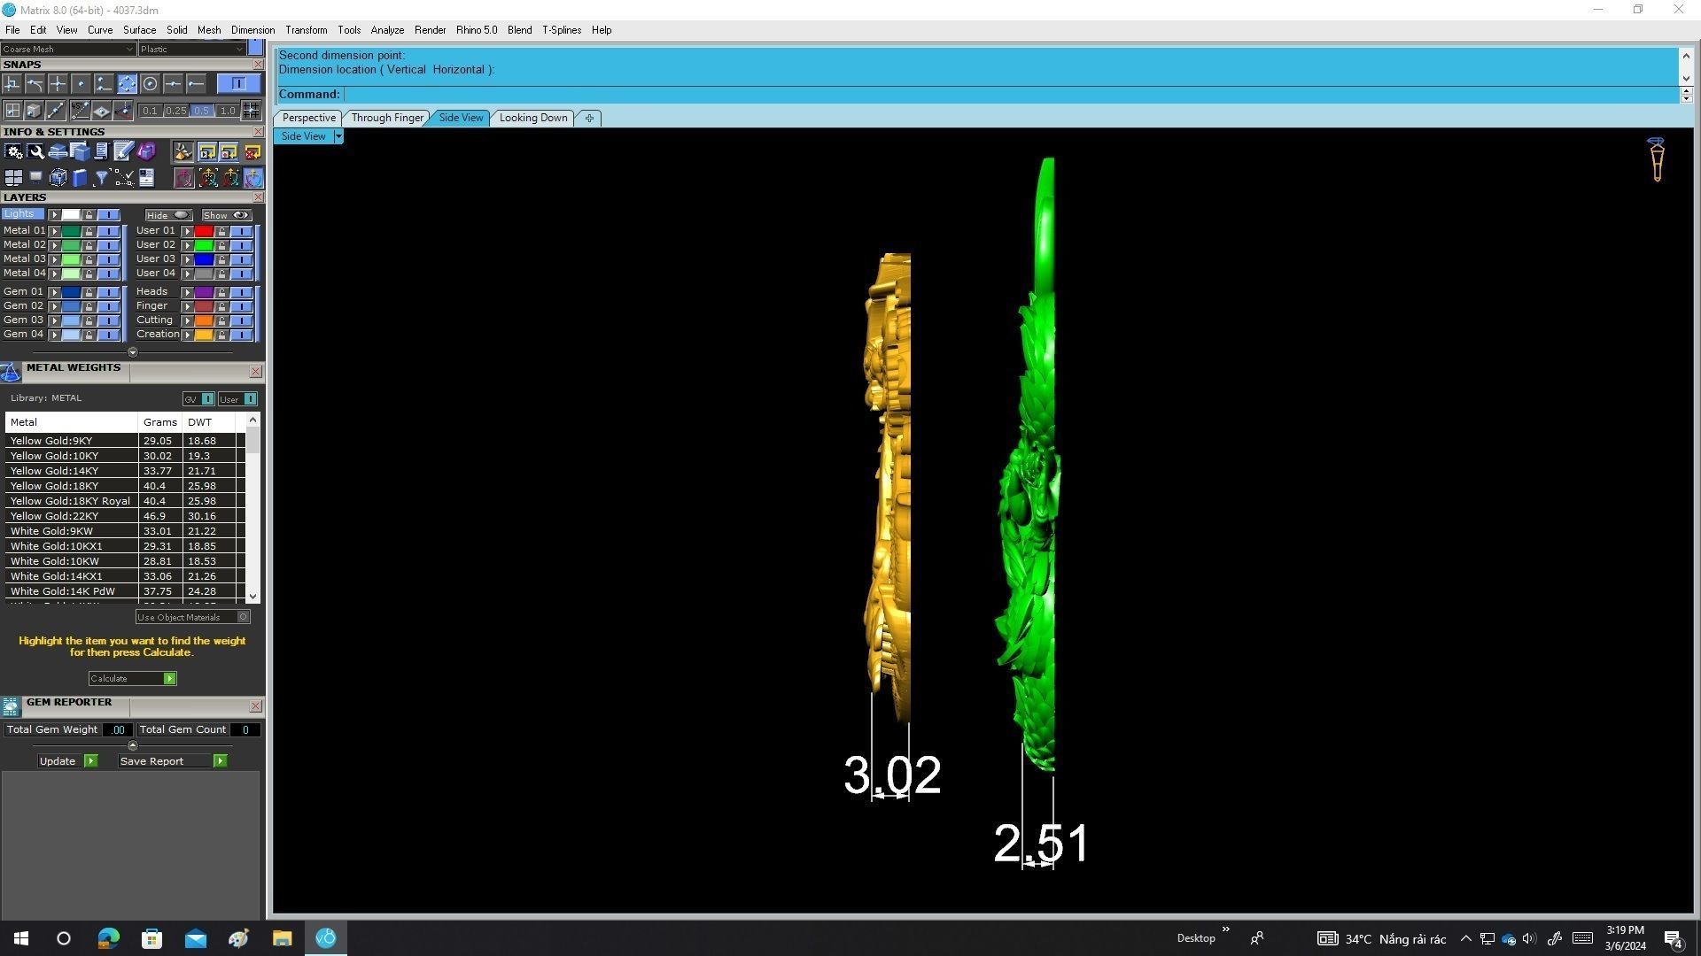
Task: Click the User 01 red color swatch
Action: click(x=204, y=231)
